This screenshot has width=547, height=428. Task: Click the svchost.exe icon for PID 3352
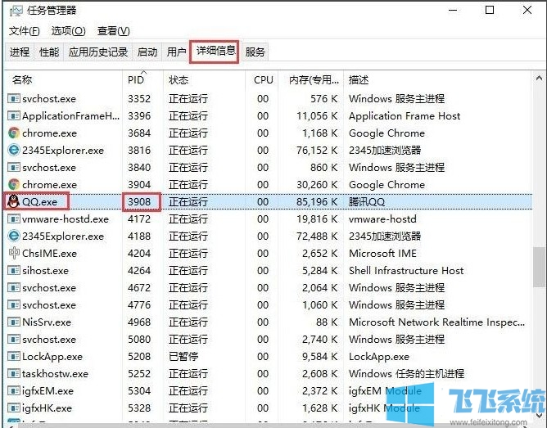coord(14,99)
